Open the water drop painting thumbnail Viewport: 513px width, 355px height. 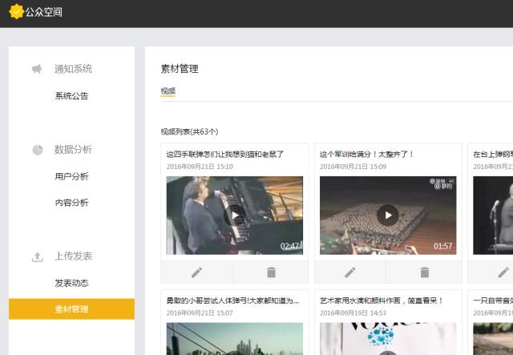click(388, 339)
